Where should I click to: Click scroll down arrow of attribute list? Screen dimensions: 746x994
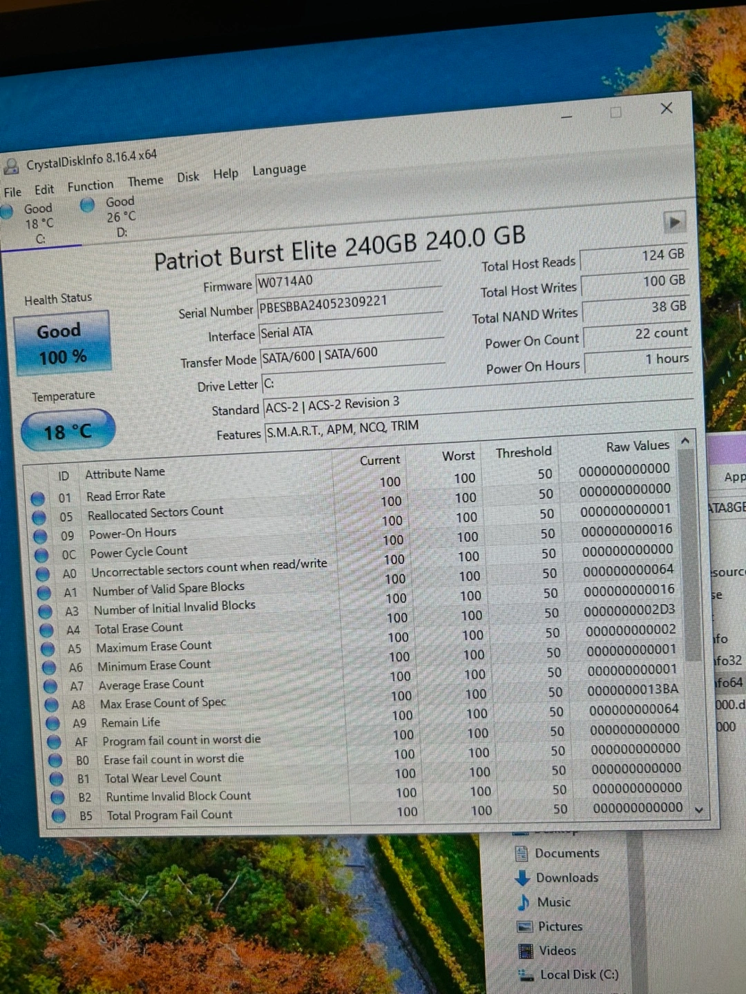(x=699, y=810)
